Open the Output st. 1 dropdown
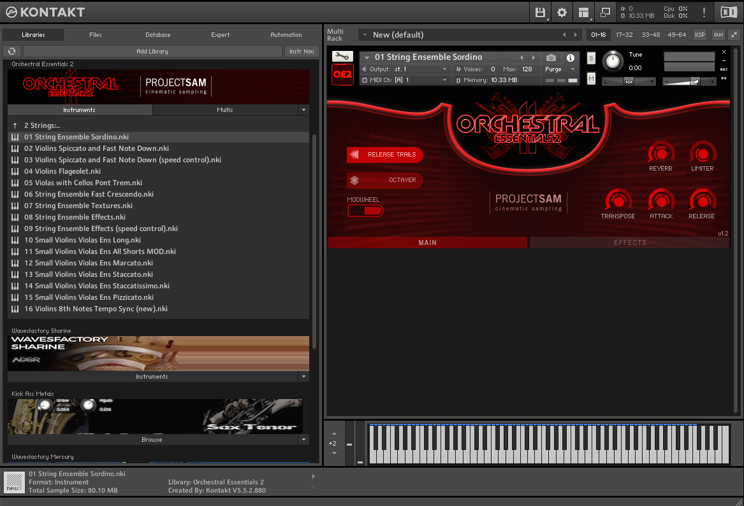 tap(405, 69)
